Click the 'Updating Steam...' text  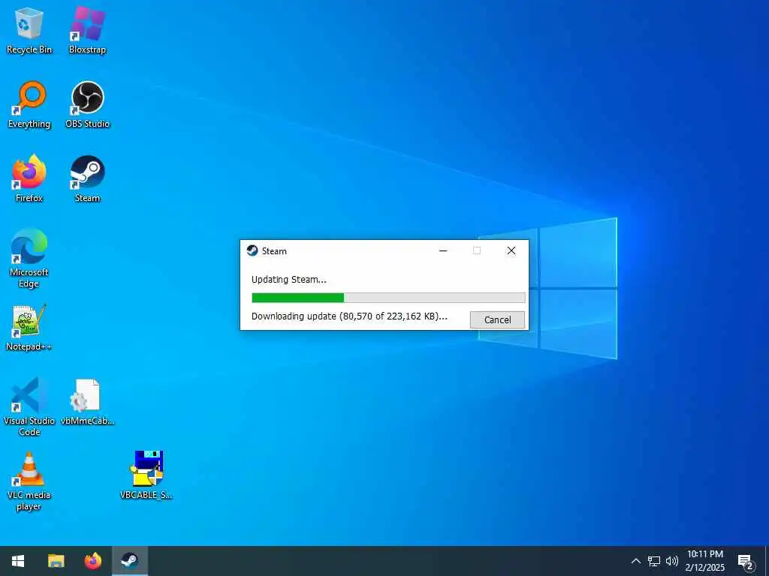289,280
